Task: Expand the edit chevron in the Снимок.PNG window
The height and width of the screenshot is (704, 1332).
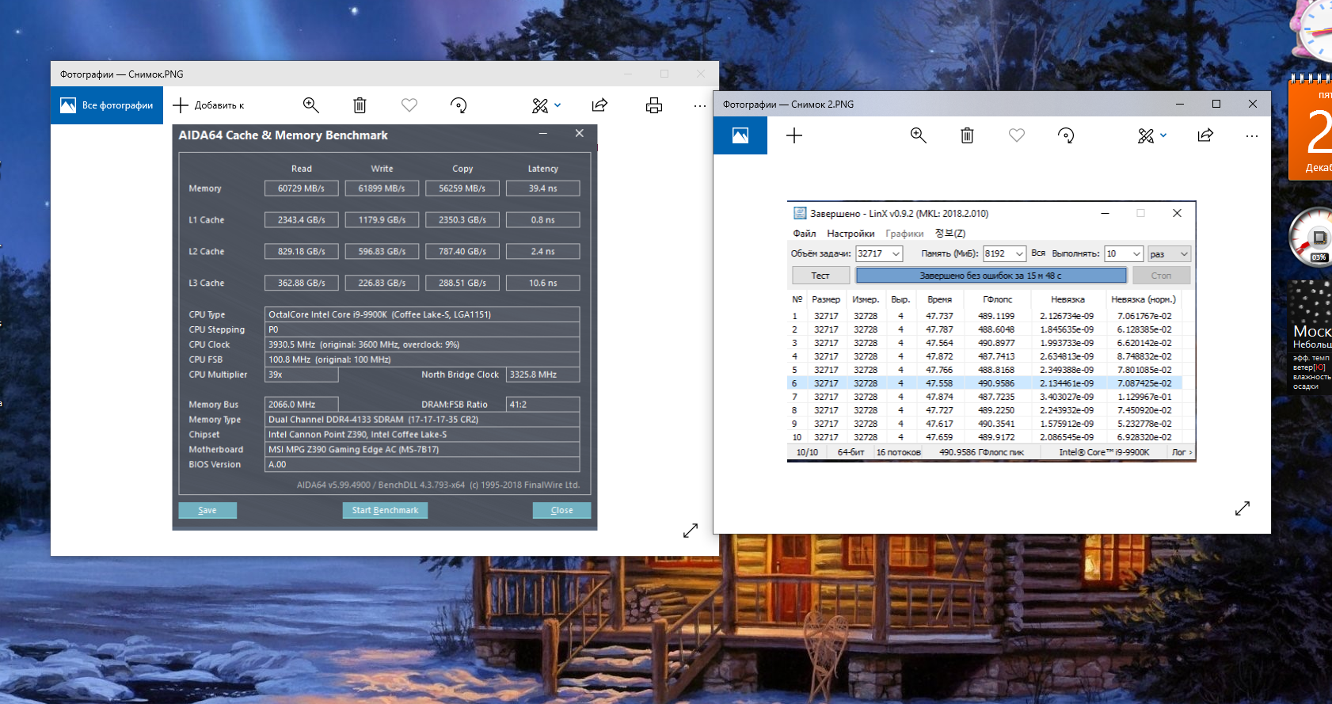Action: click(558, 105)
